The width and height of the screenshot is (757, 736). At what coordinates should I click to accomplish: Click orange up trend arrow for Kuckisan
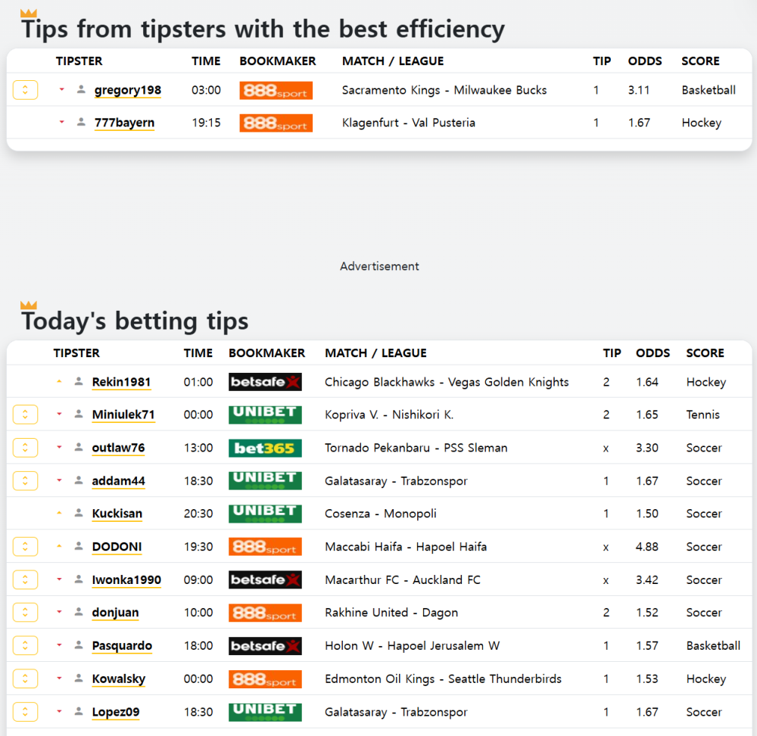[x=59, y=513]
